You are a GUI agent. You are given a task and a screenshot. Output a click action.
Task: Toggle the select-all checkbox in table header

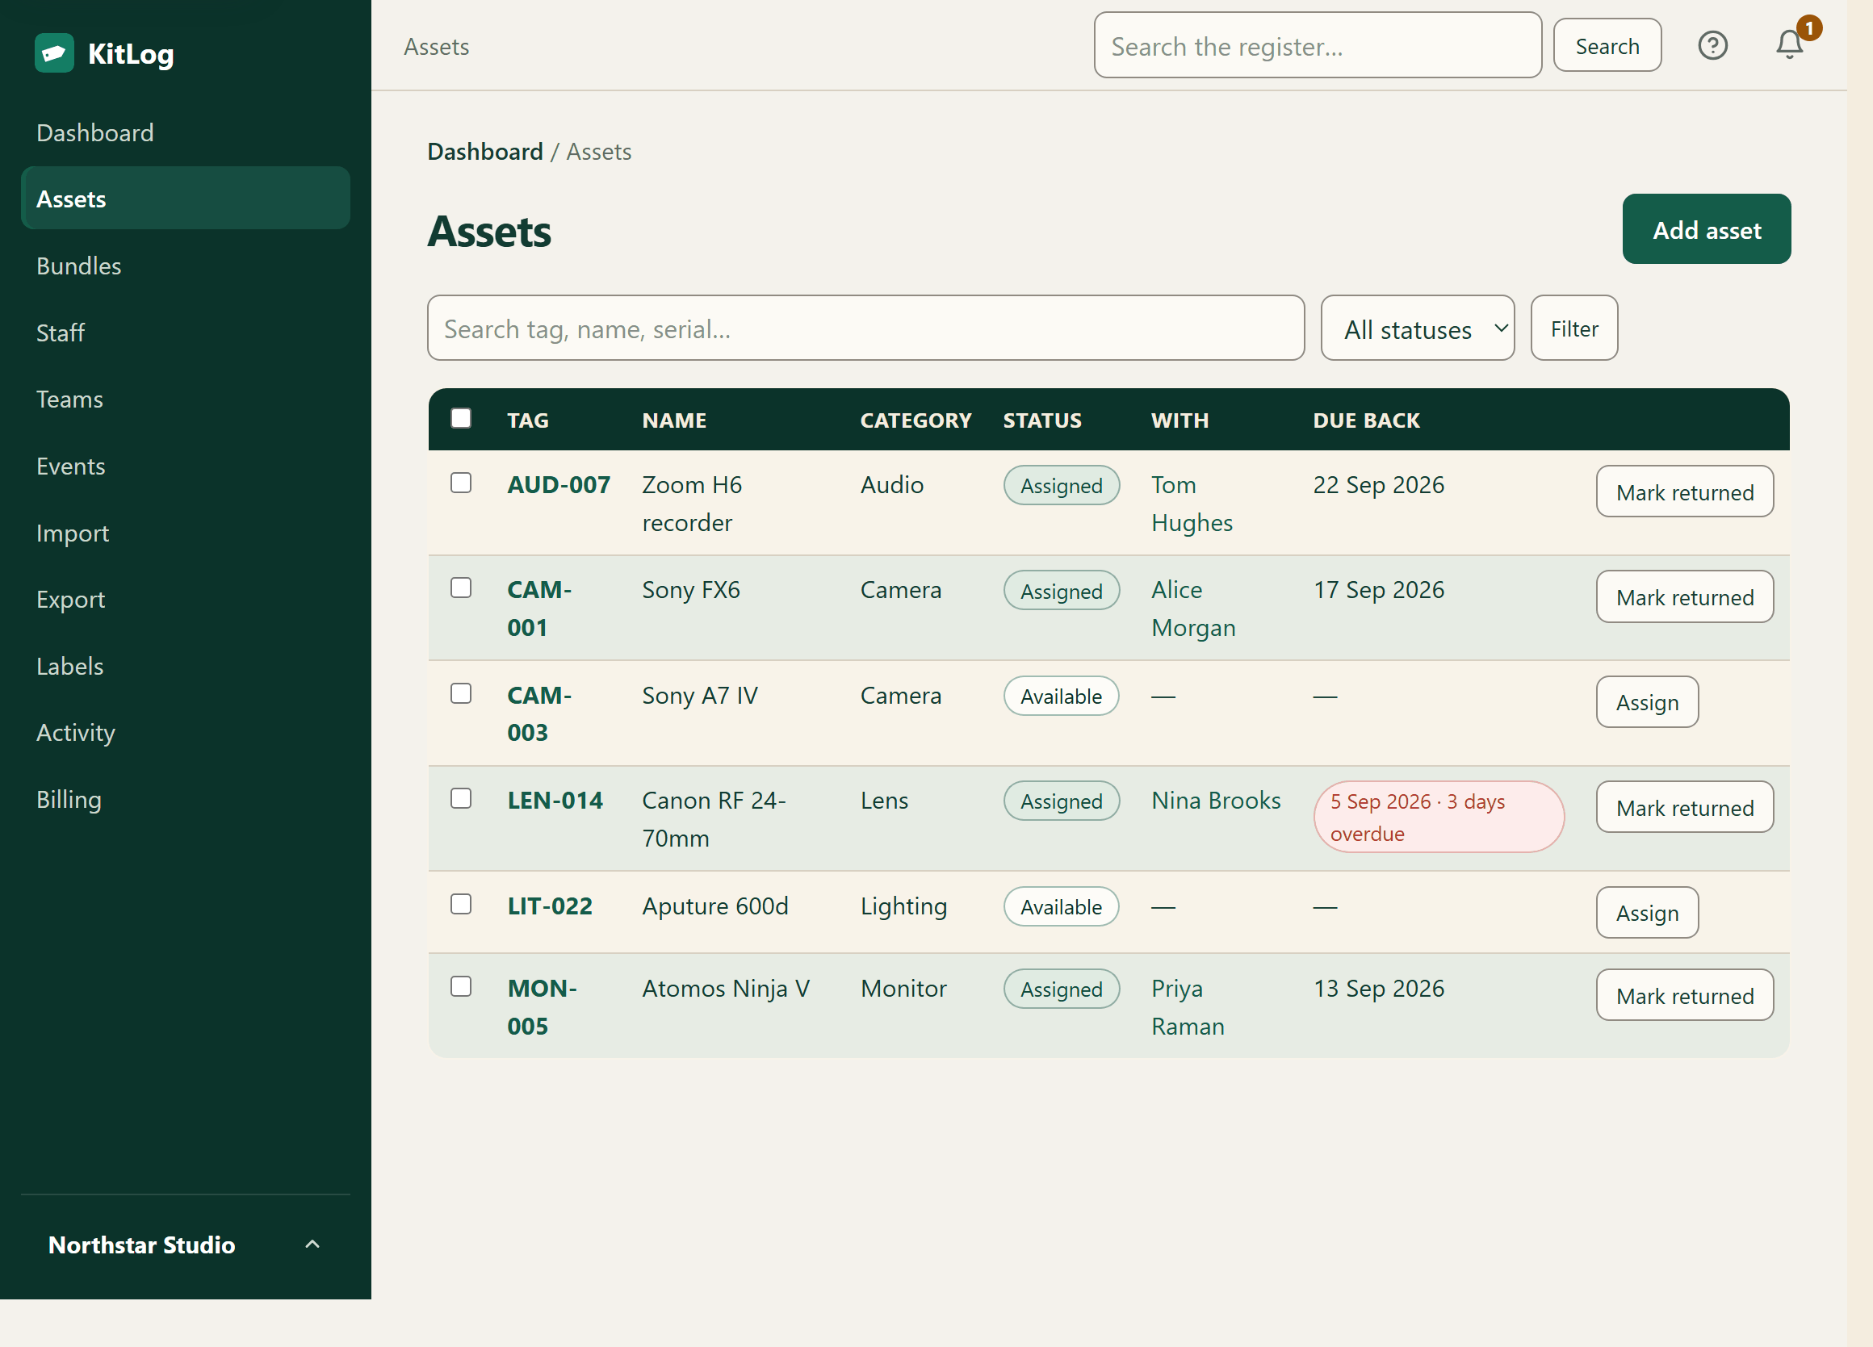(461, 418)
